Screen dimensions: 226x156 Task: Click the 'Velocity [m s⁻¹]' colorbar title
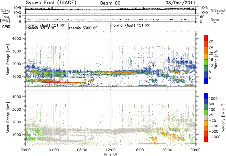point(223,117)
